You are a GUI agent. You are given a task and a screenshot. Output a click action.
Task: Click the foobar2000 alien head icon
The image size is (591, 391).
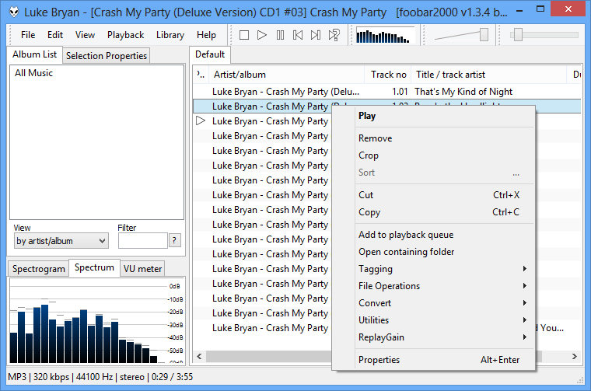[14, 12]
